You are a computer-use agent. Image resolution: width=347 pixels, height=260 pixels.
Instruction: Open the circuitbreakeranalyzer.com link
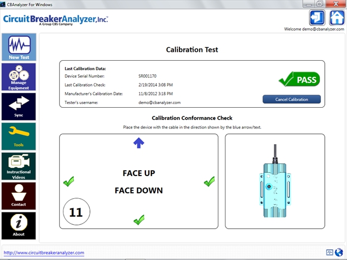44,253
